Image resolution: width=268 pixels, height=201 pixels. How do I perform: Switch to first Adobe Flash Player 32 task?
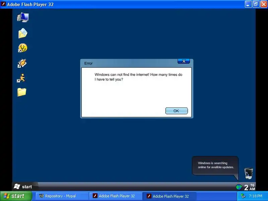tap(116, 196)
